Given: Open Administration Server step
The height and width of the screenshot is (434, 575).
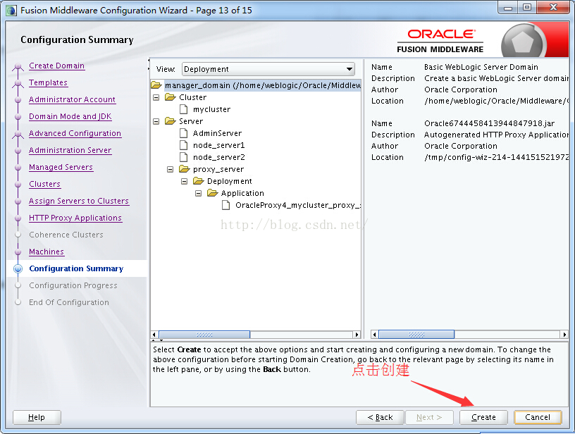Looking at the screenshot, I should point(70,150).
